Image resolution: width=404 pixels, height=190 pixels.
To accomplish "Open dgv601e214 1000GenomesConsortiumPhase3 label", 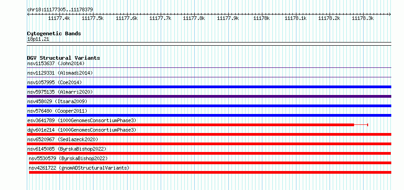I will pos(82,130).
